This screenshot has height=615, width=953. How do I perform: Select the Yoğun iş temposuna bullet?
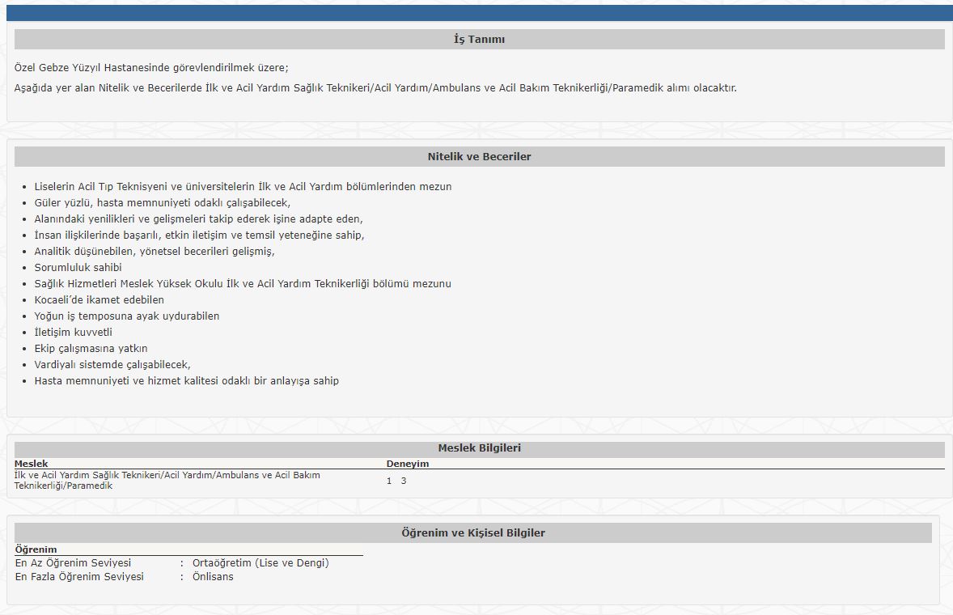[126, 316]
